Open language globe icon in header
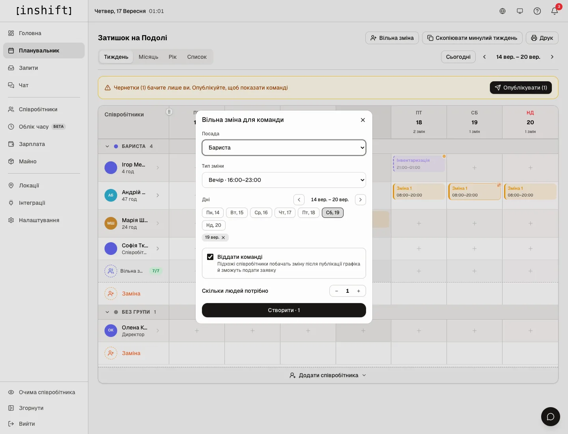568x434 pixels. coord(503,11)
